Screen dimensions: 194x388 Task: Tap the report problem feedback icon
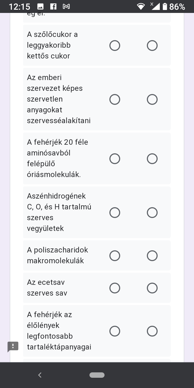(13, 347)
